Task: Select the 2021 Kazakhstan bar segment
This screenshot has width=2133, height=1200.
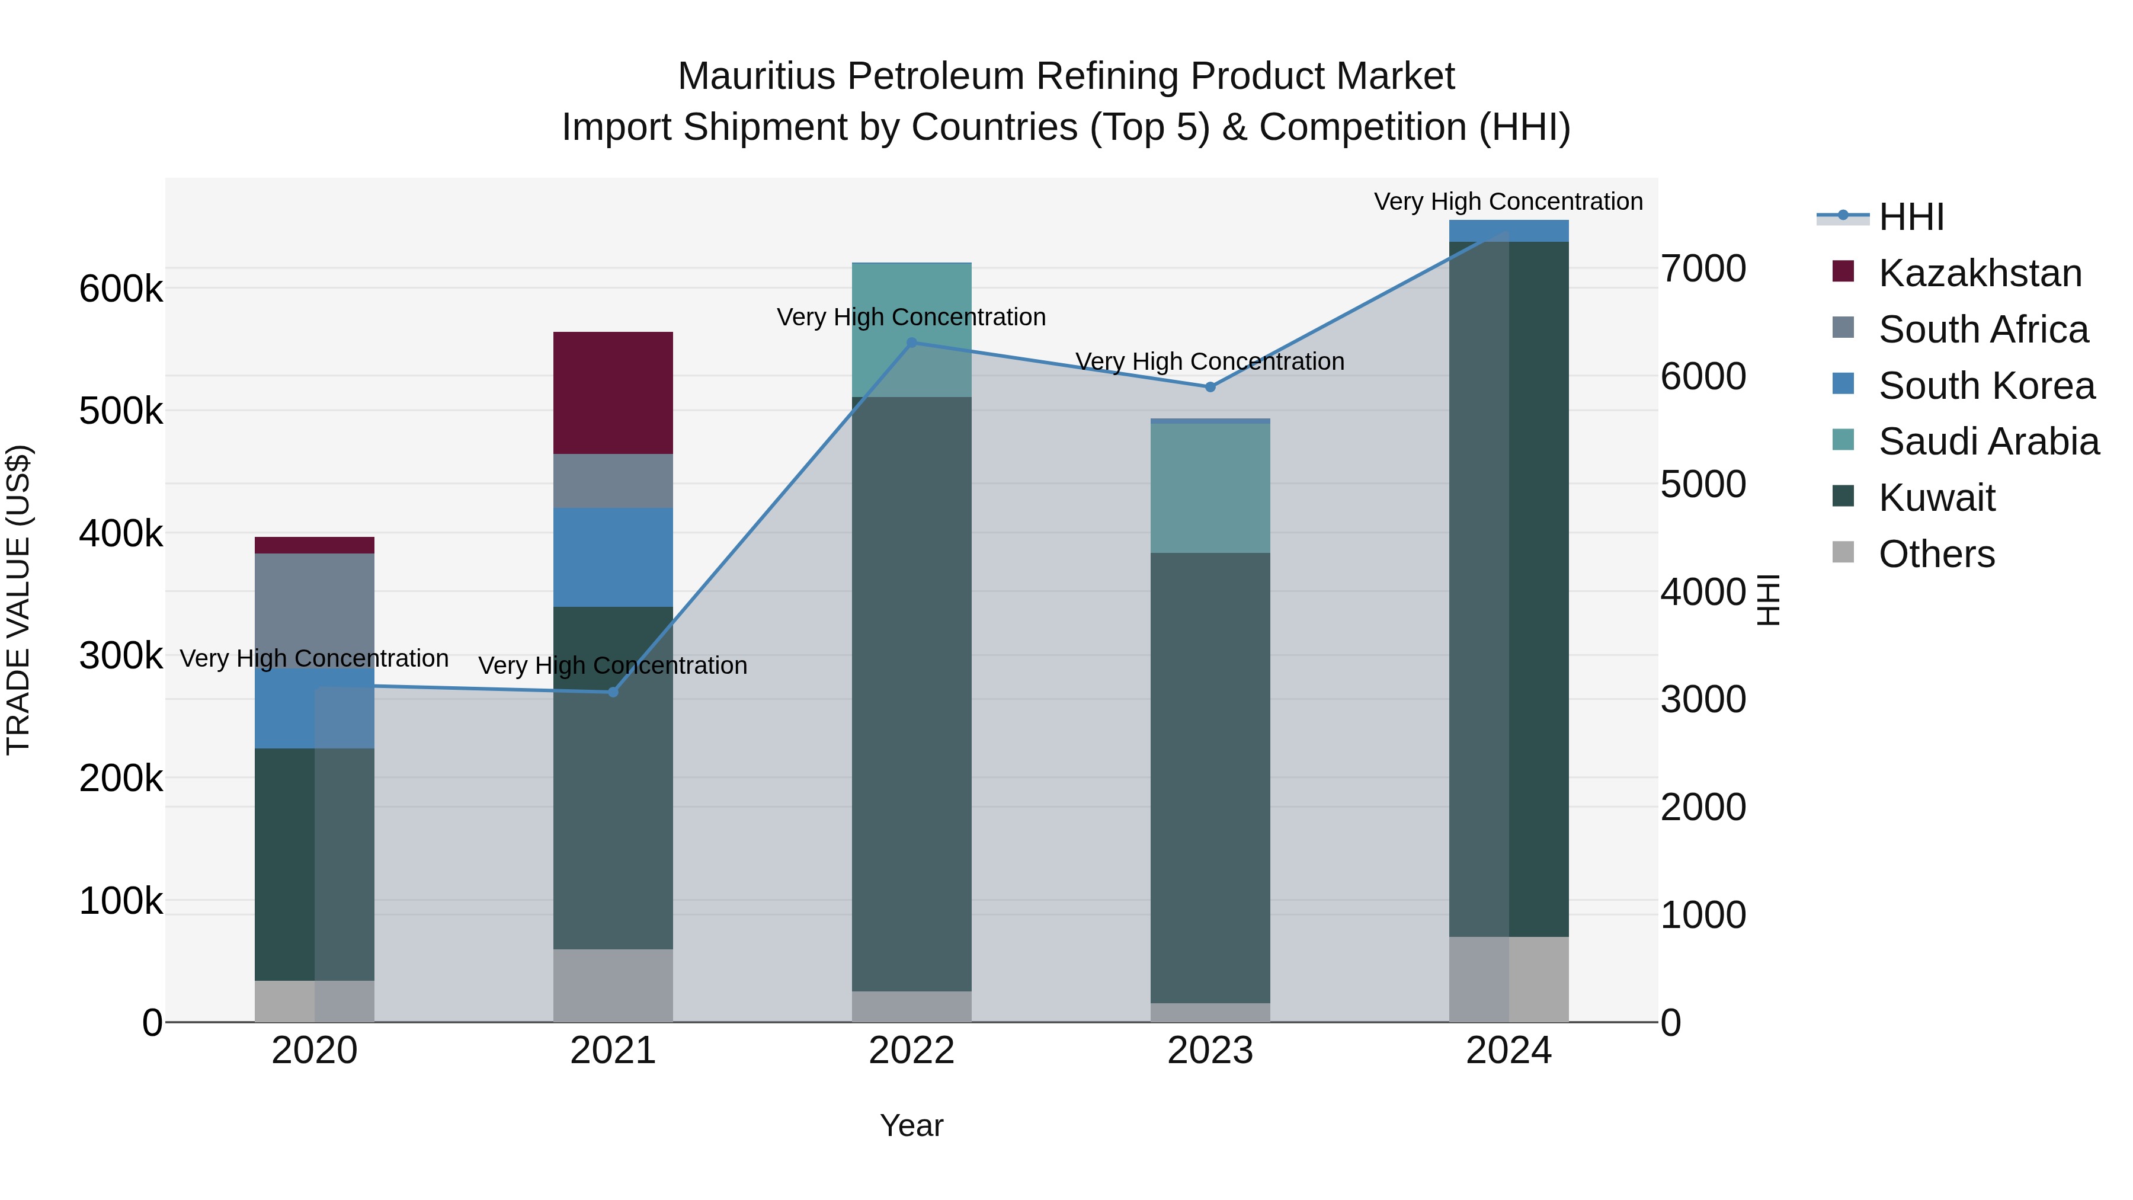Action: (613, 392)
